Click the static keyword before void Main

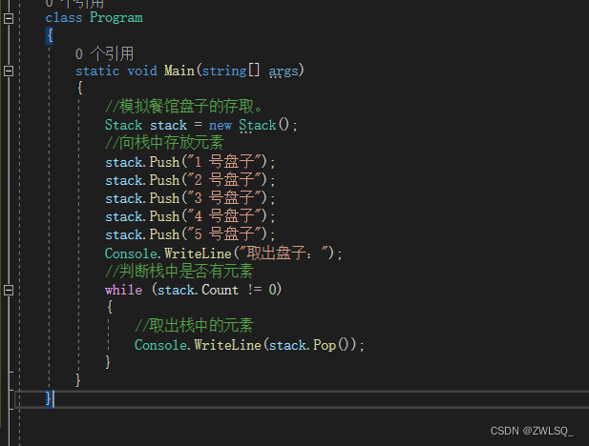(97, 71)
